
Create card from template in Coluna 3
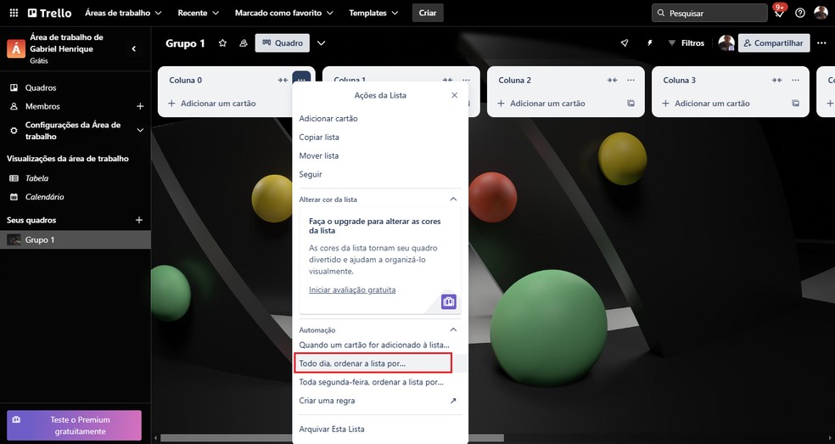[x=795, y=104]
